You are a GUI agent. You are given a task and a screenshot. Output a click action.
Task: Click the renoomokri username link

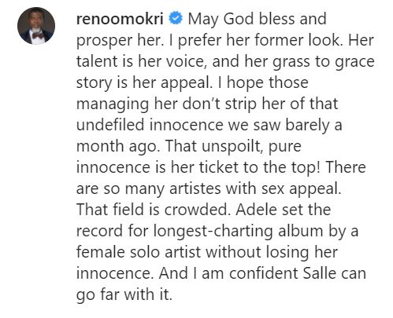tap(120, 19)
